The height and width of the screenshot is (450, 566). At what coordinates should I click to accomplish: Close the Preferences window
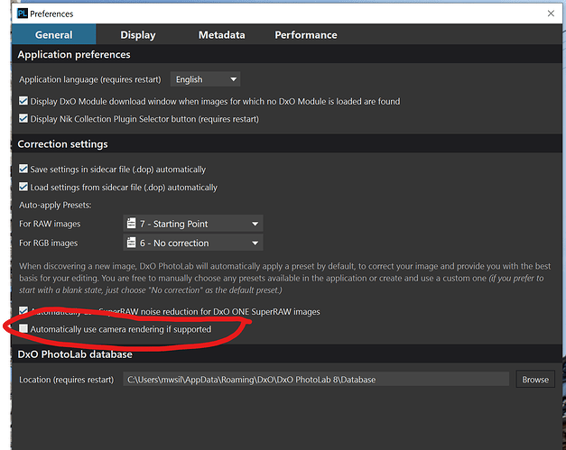[x=551, y=14]
